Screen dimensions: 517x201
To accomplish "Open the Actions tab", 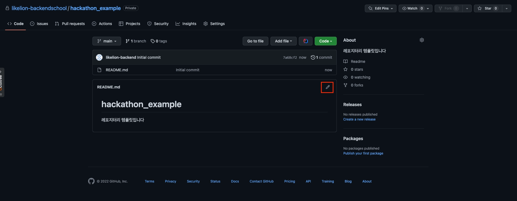I will (x=102, y=24).
